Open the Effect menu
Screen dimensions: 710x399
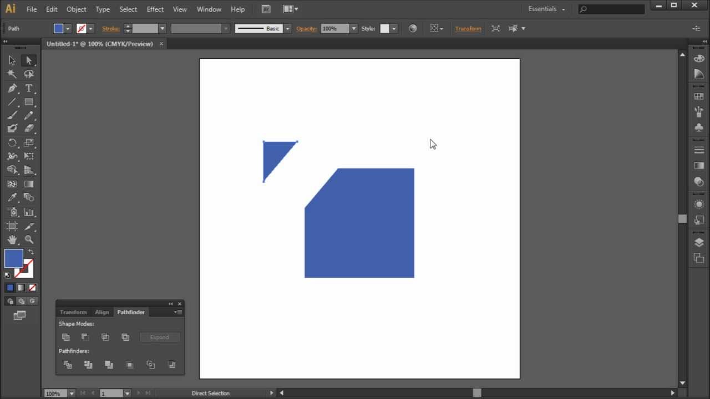click(x=155, y=9)
